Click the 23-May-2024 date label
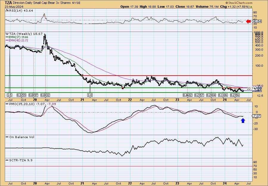The height and width of the screenshot is (186, 268). [14, 7]
